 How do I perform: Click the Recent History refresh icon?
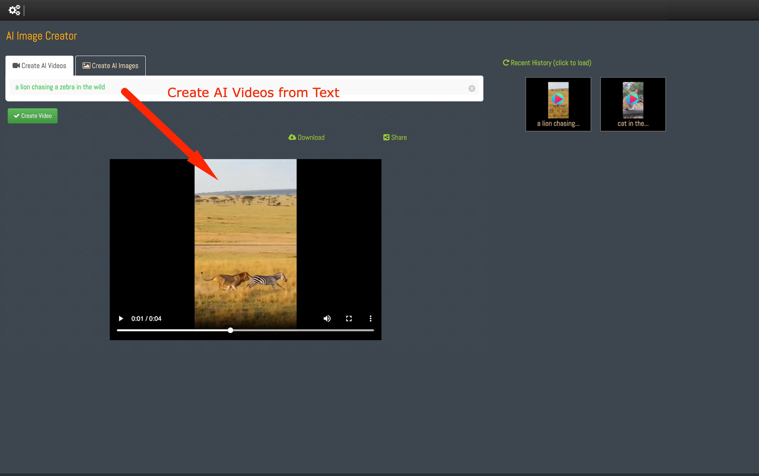506,63
